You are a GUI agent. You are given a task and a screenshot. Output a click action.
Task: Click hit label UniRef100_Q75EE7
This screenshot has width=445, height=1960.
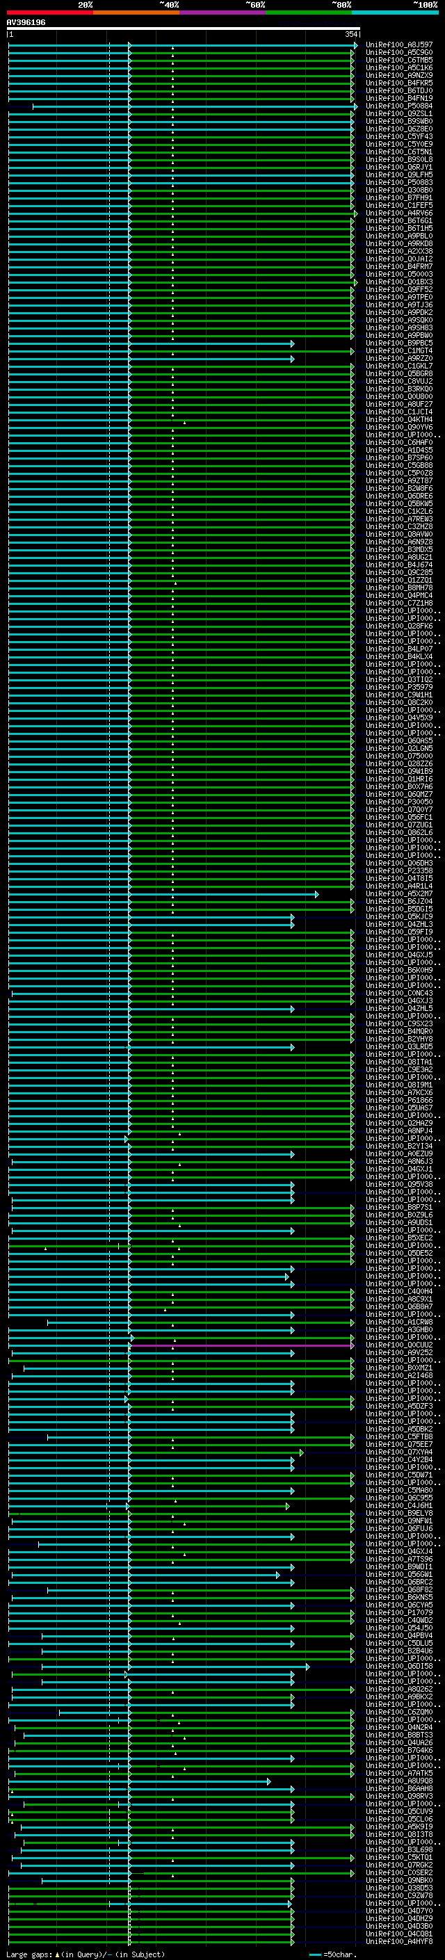pos(399,1444)
